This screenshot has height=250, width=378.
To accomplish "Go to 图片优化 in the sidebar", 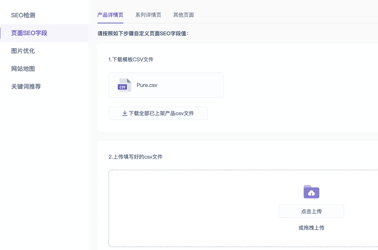I will click(23, 51).
